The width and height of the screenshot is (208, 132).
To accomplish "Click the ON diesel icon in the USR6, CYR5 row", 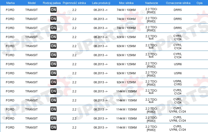I will [x=53, y=82].
